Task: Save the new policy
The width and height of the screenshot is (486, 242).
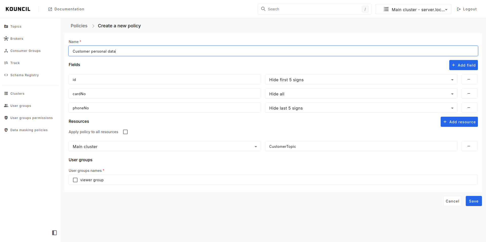Action: 473,201
